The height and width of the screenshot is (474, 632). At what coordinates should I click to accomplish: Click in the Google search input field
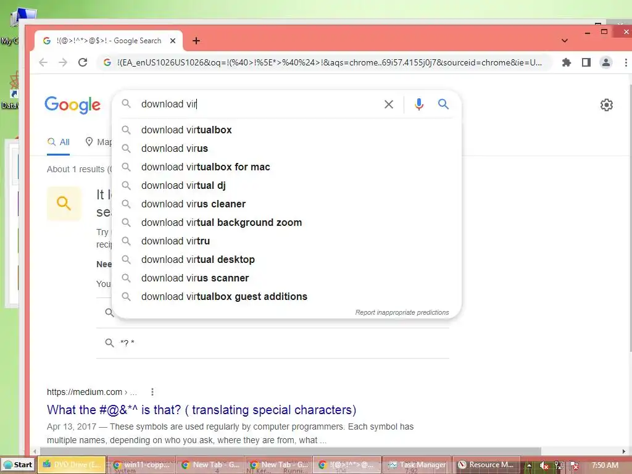(258, 104)
